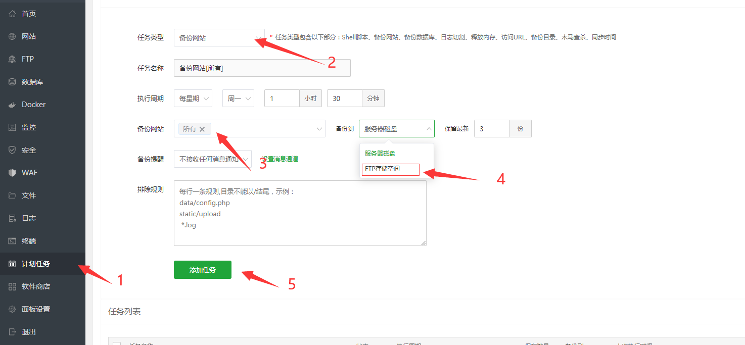
Task: Click the 排除规则 text area
Action: point(300,213)
